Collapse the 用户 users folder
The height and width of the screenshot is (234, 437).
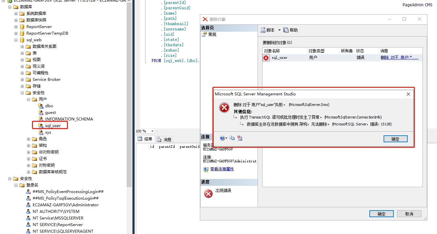pos(28,99)
